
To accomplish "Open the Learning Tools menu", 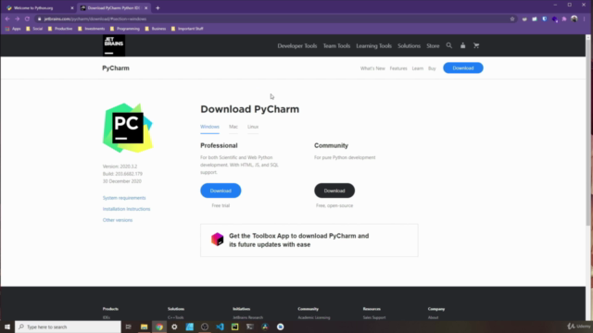I will click(373, 46).
